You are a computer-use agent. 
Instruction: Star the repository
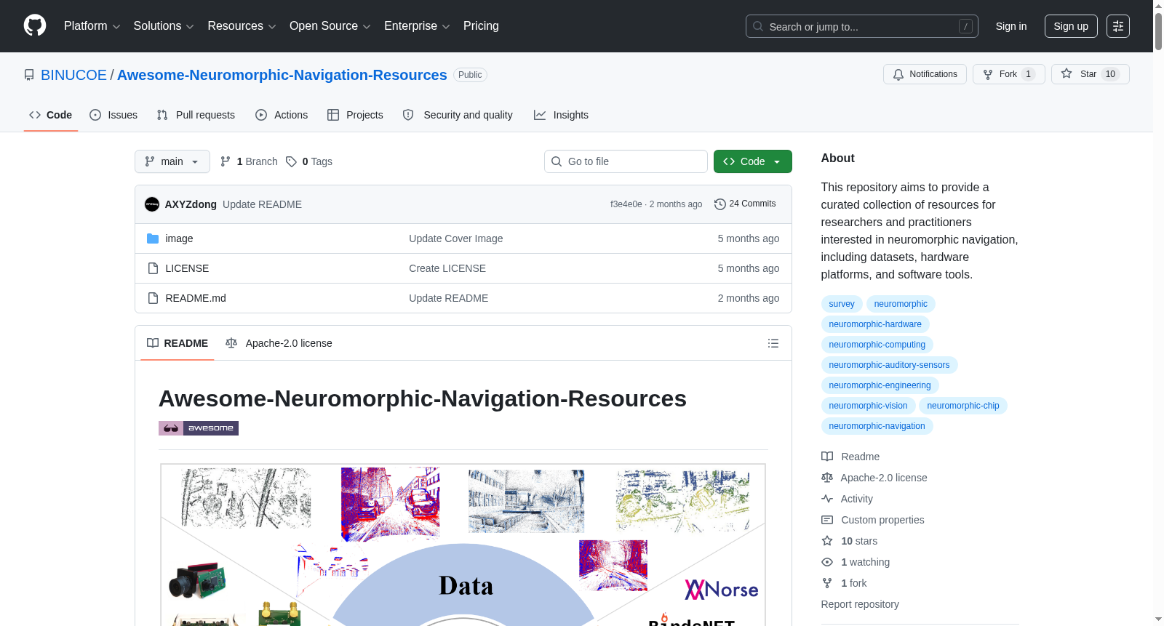point(1090,74)
